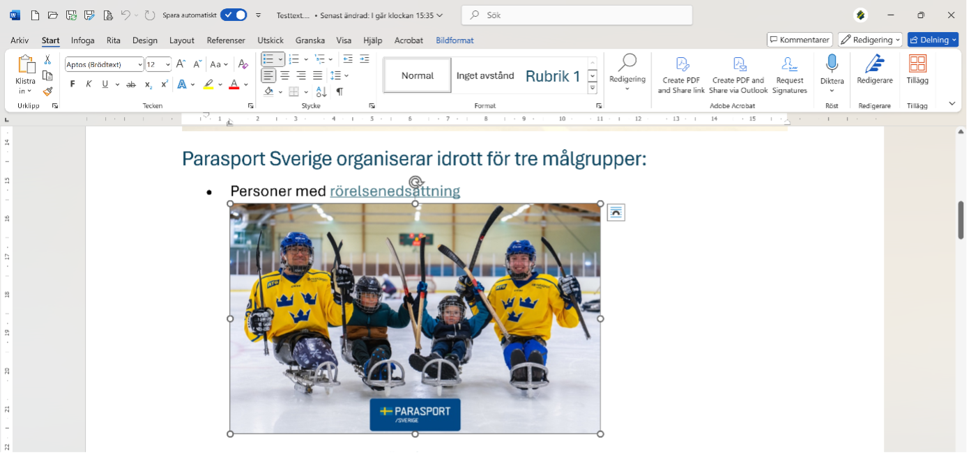The image size is (969, 455).
Task: Toggle italic formatting (K)
Action: coord(89,84)
